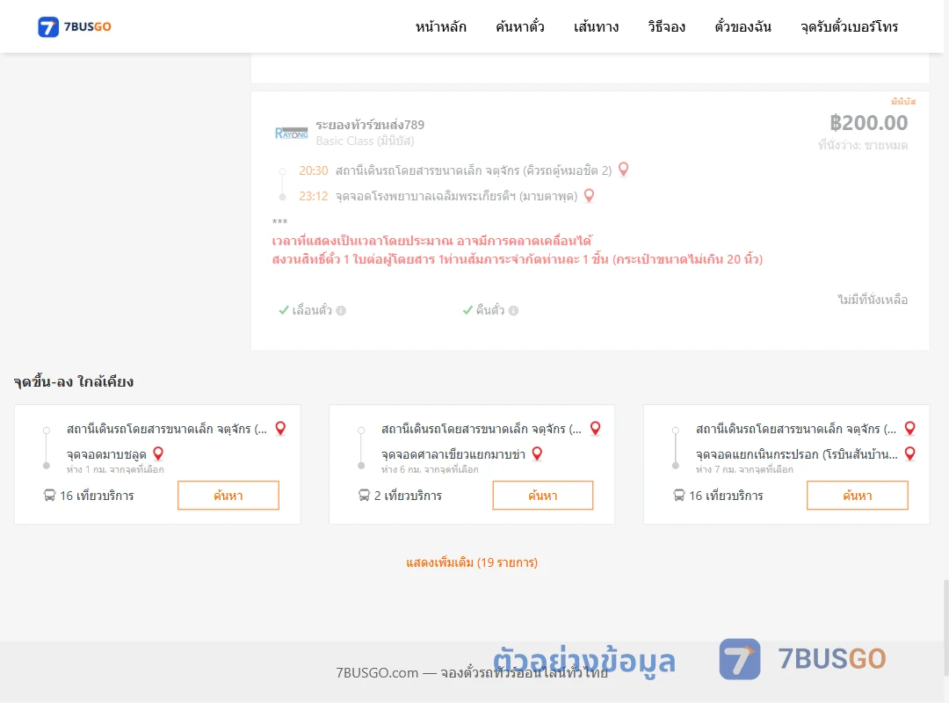Screen dimensions: 949x703
Task: Open origin map pin in ศาลาเขียวแยกมาบข่า card
Action: (x=595, y=429)
